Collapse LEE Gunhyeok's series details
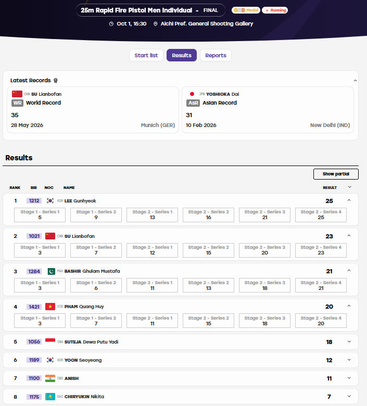 [349, 200]
